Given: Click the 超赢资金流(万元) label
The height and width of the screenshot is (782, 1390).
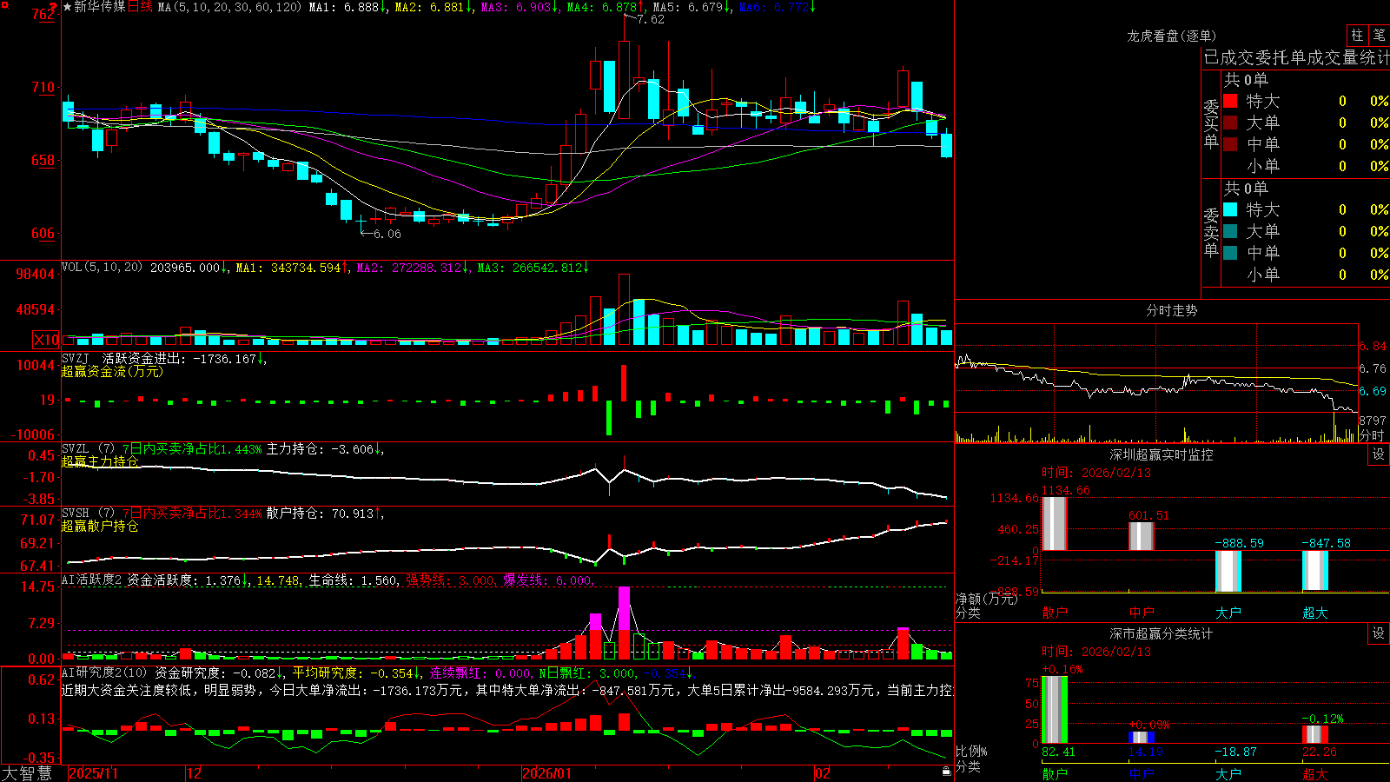Looking at the screenshot, I should [112, 371].
